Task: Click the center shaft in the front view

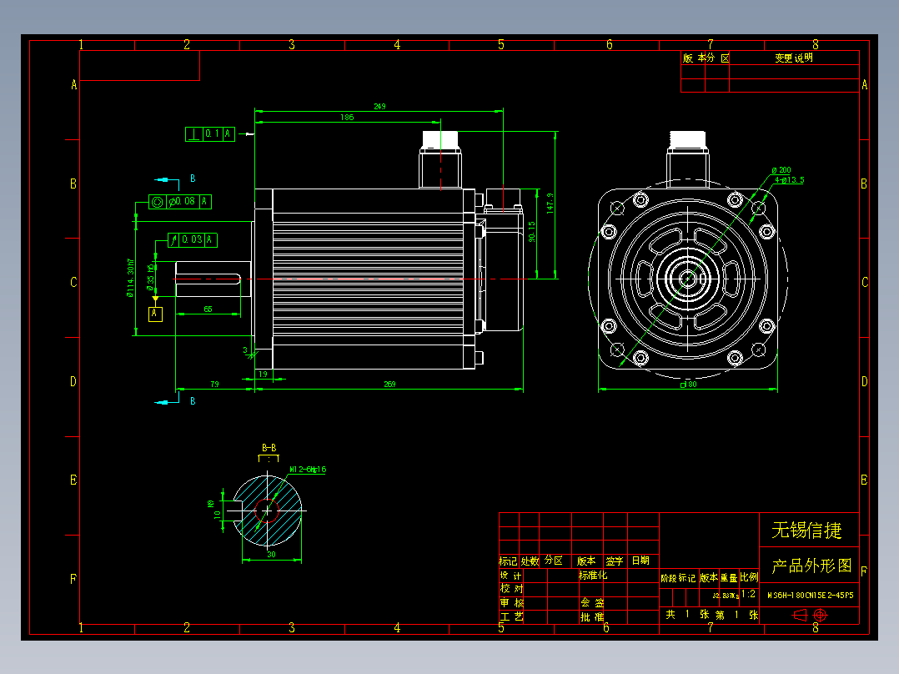Action: pos(687,279)
